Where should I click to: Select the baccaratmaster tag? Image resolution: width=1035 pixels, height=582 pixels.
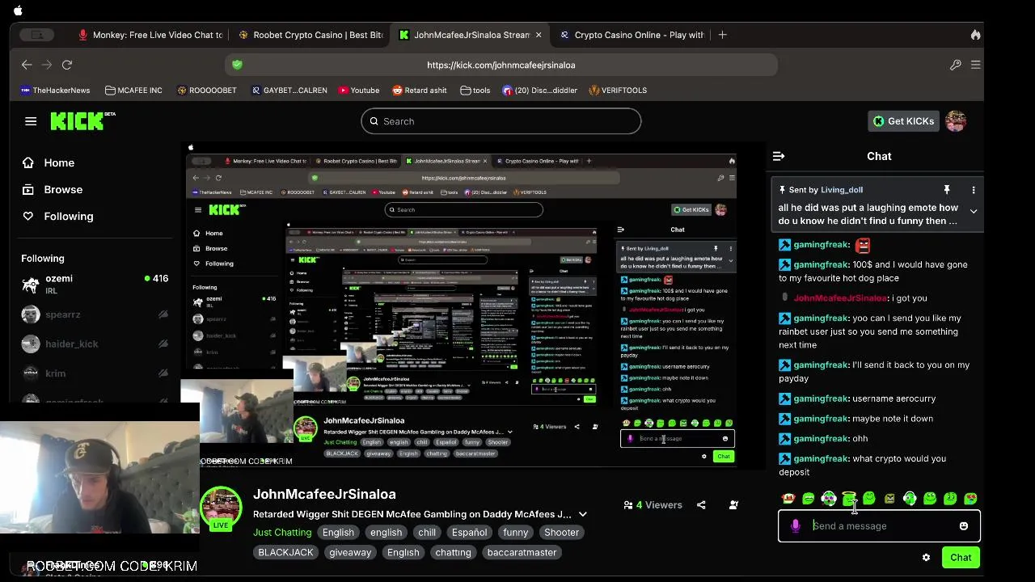[522, 552]
